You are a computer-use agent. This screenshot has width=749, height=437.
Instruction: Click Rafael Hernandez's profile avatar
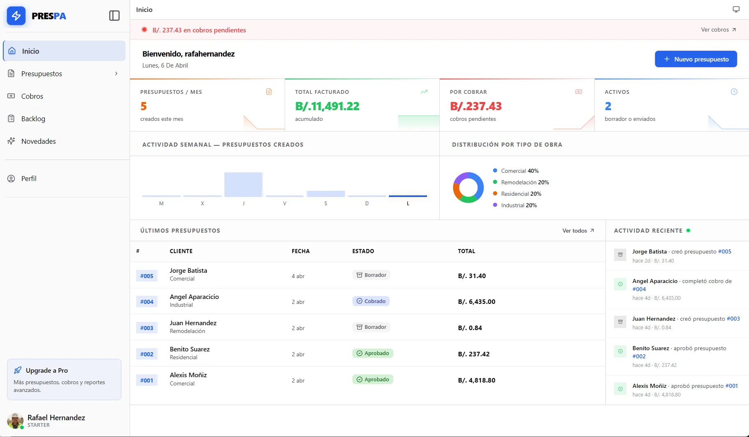[x=15, y=421]
